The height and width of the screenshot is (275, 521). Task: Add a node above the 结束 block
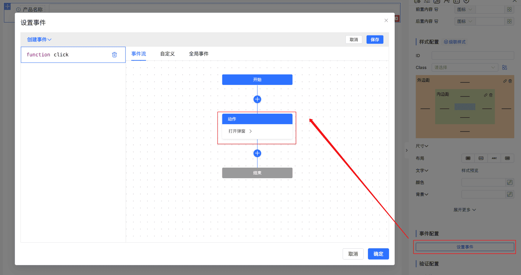(257, 153)
